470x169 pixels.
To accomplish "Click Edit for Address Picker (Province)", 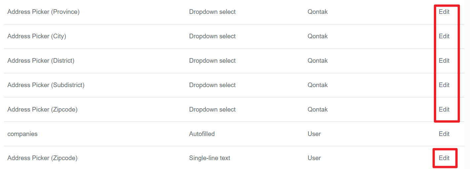I will 444,12.
